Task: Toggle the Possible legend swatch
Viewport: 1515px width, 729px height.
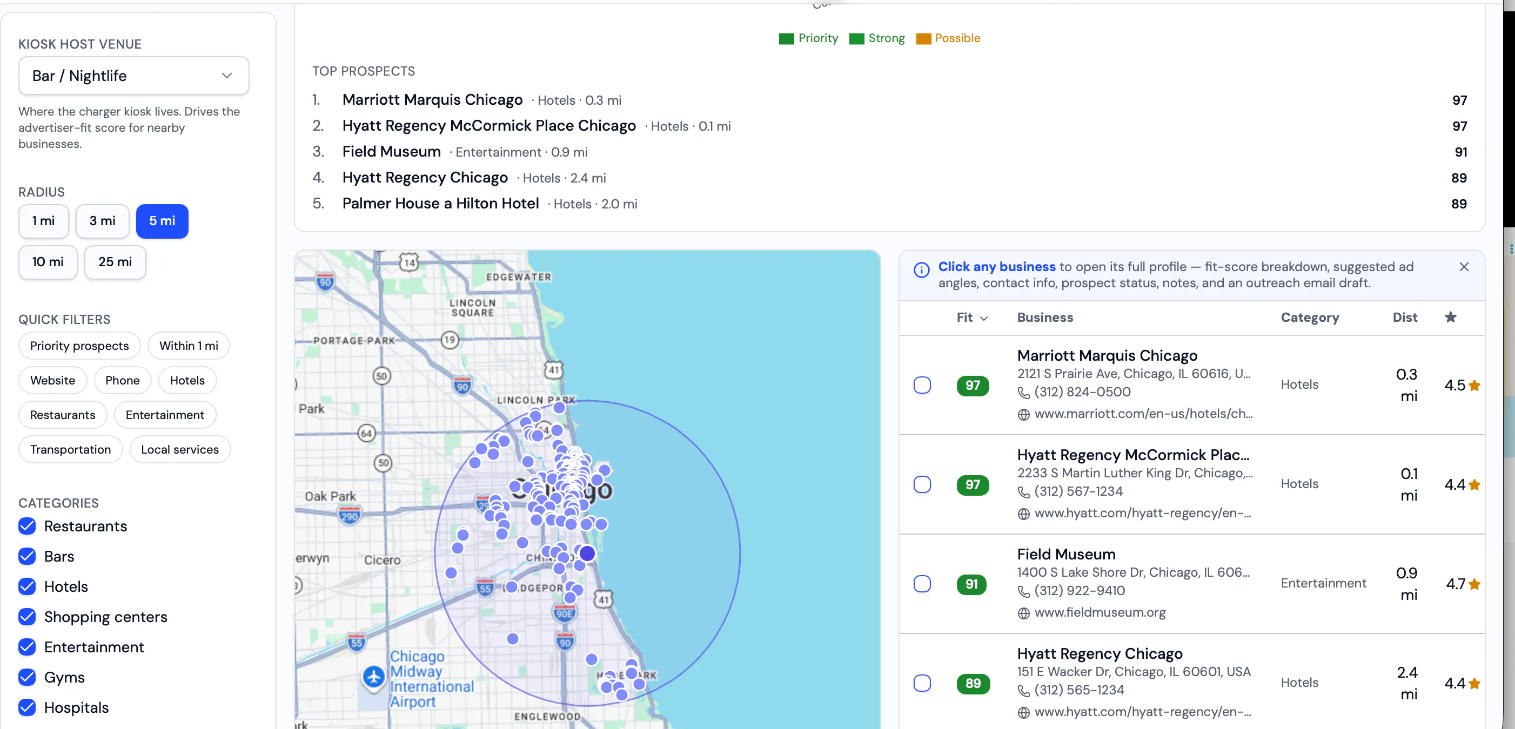Action: [x=923, y=39]
